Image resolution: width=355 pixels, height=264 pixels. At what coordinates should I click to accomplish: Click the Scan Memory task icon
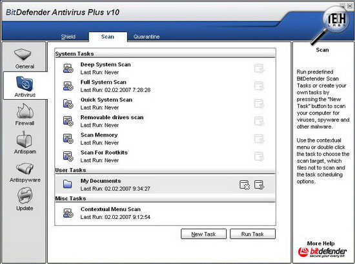[x=68, y=138]
